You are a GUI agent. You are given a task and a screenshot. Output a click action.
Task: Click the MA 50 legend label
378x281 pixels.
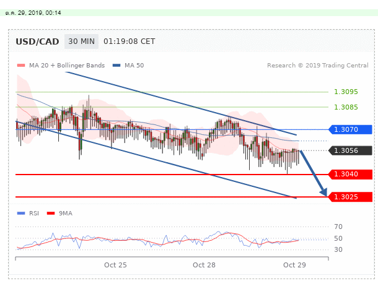point(134,66)
